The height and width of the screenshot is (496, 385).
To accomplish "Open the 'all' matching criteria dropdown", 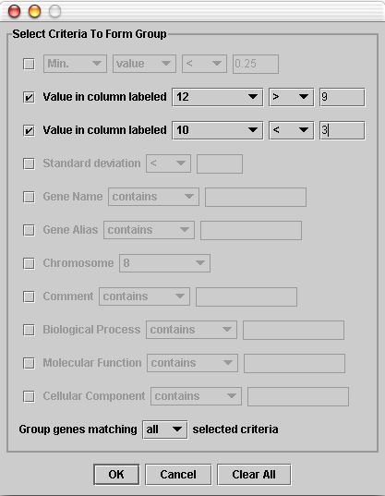I will [x=164, y=429].
